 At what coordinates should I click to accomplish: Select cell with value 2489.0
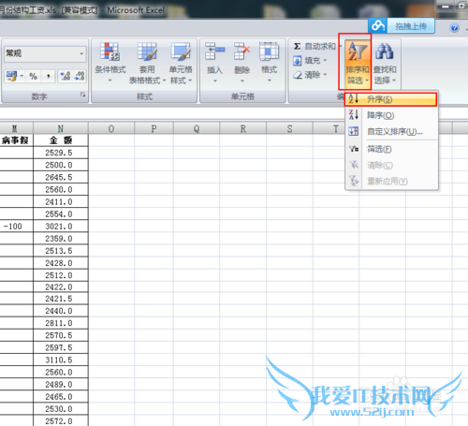tap(61, 385)
